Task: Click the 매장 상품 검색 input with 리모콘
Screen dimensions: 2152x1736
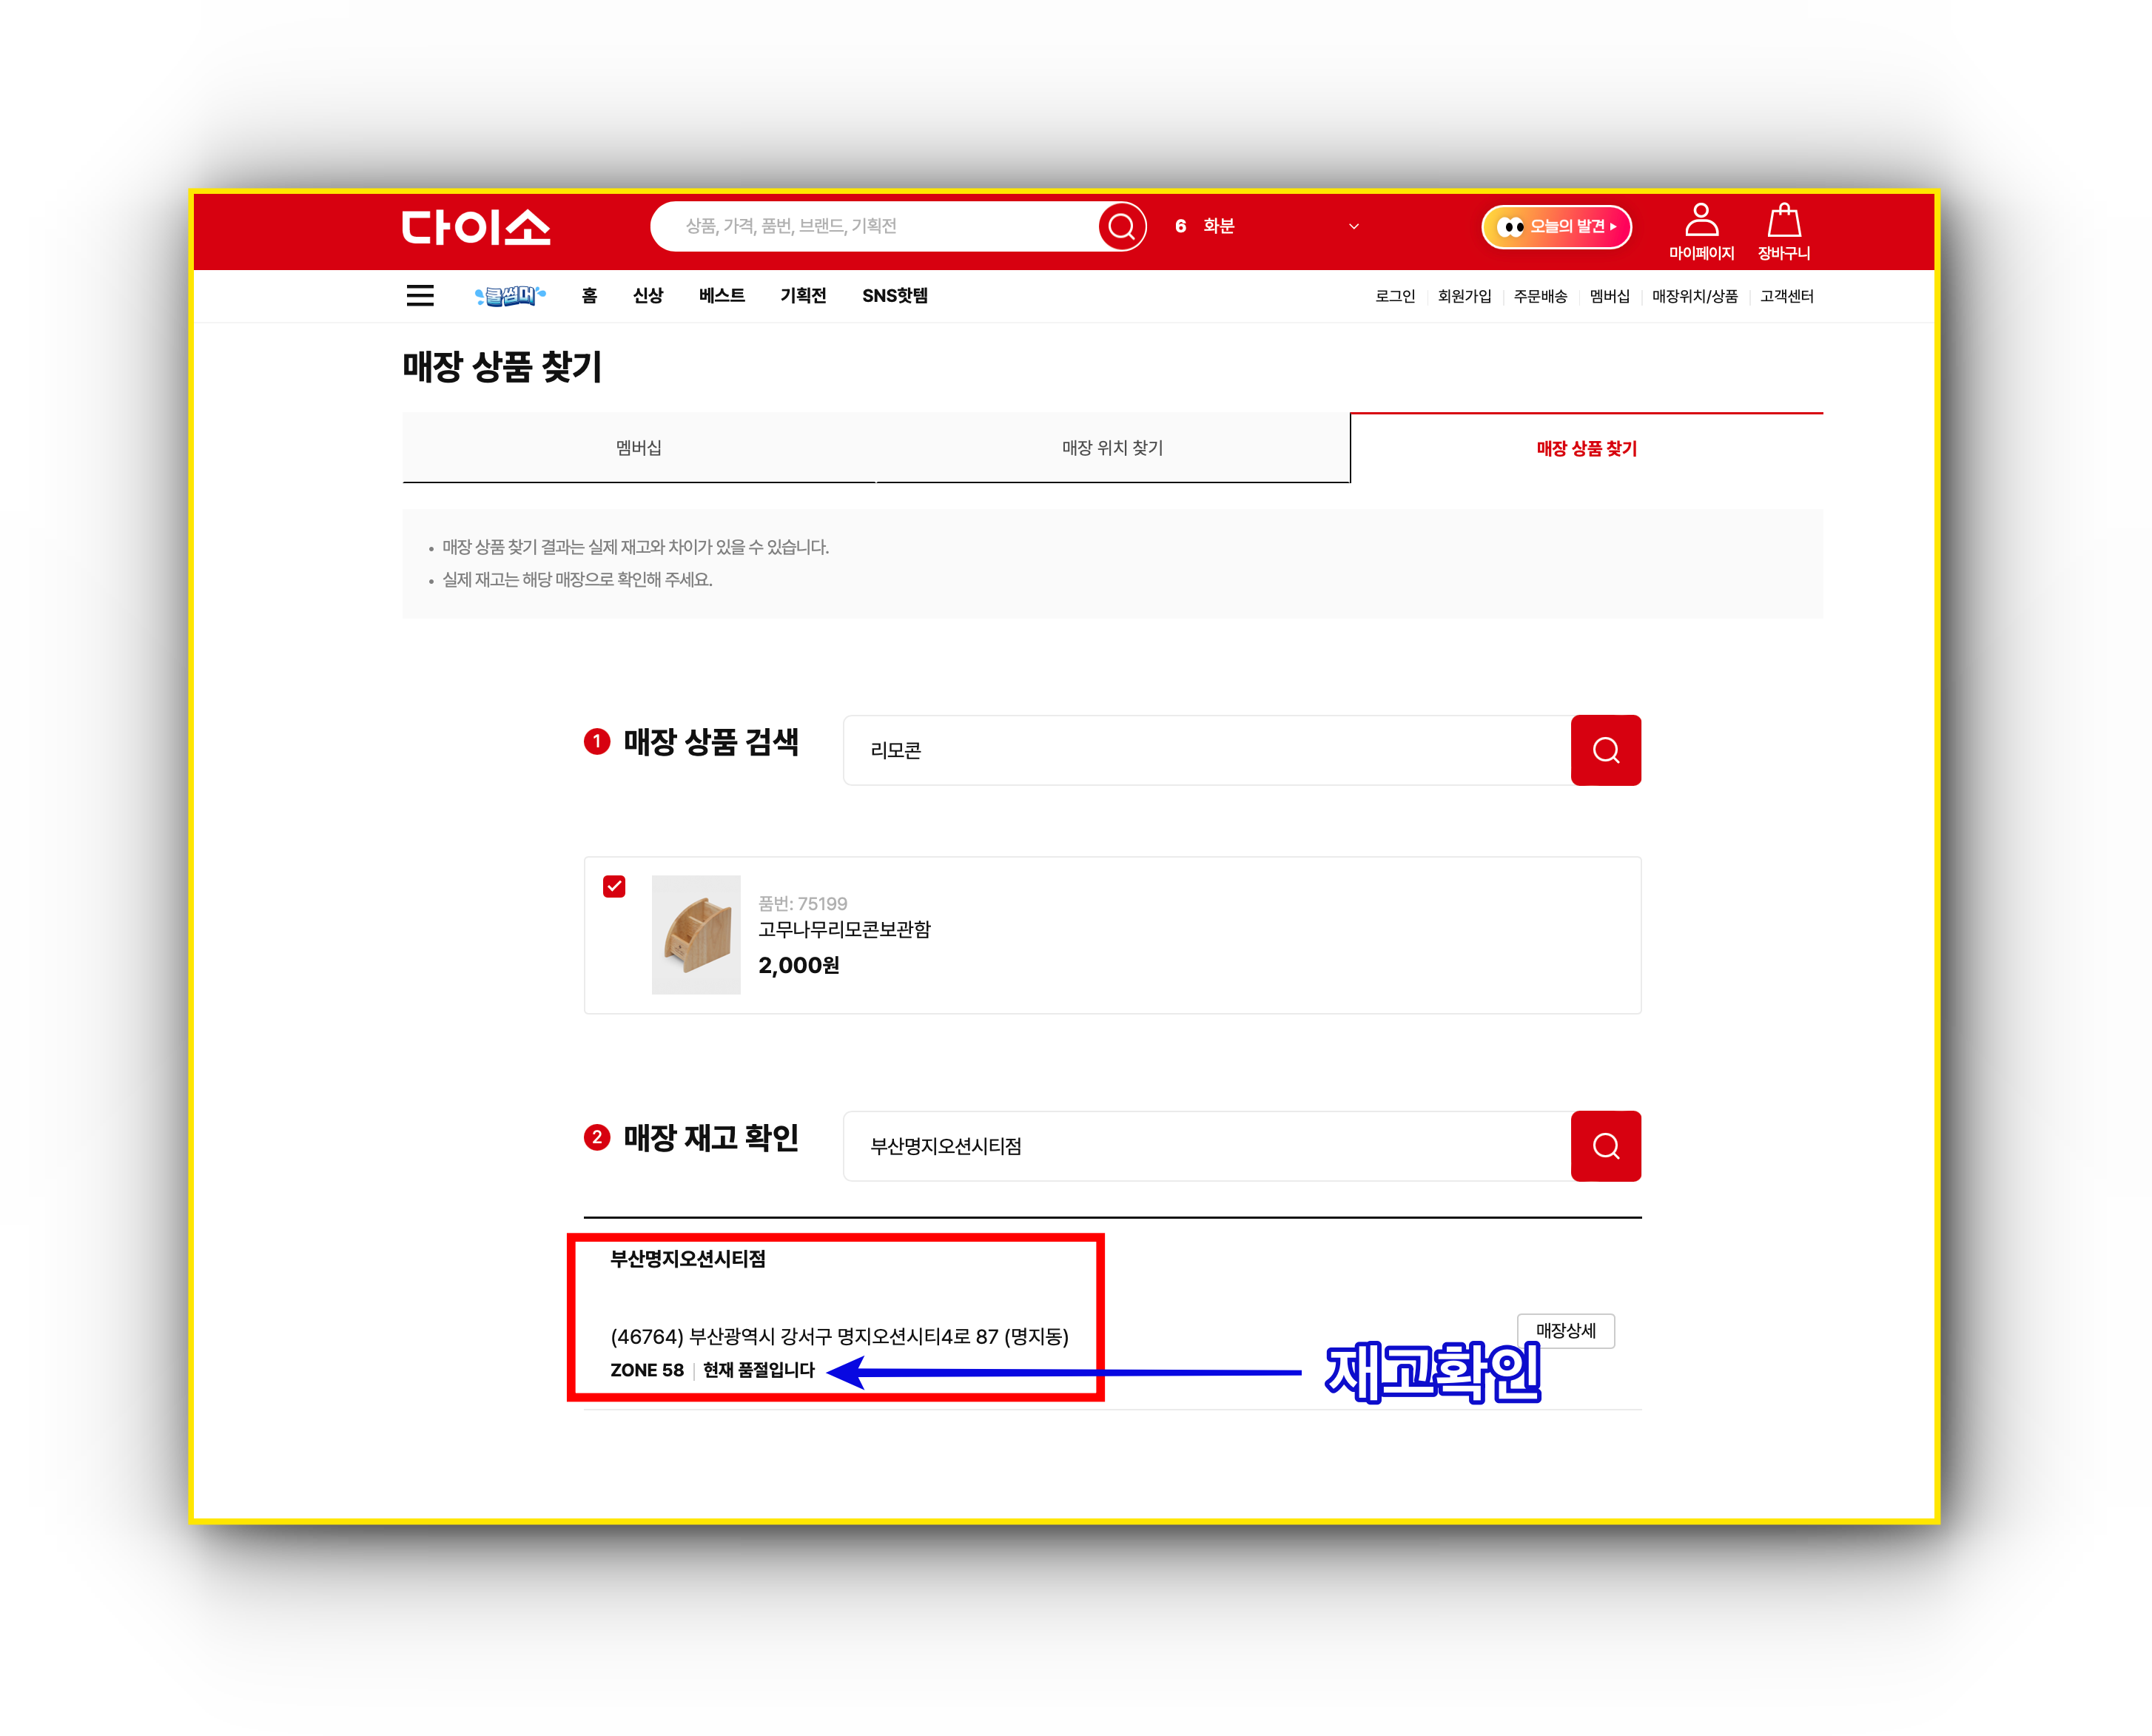Action: [x=1207, y=750]
